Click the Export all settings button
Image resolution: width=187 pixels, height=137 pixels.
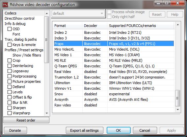(x=84, y=130)
